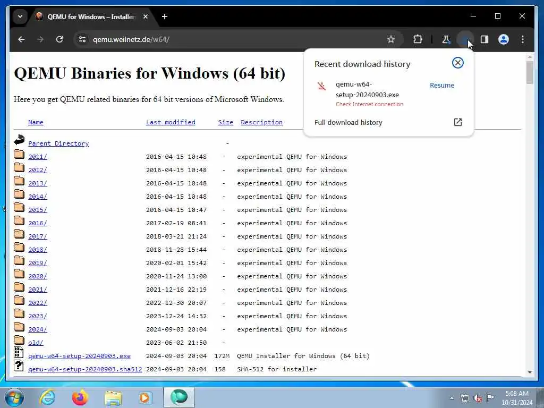Open the Extensions puzzle icon
The height and width of the screenshot is (408, 544).
418,39
